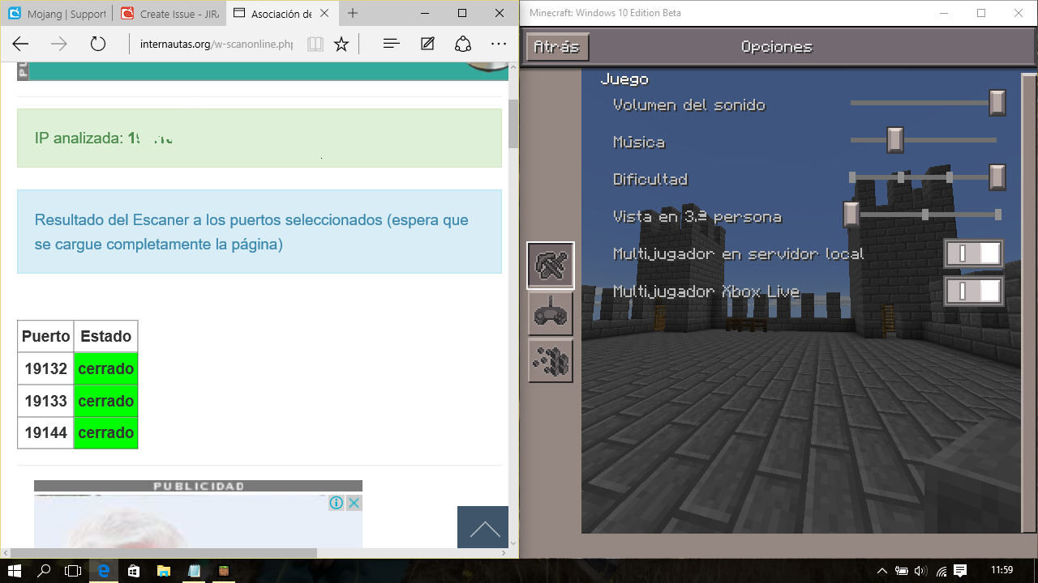Click the Estado column header
The height and width of the screenshot is (583, 1038).
(x=106, y=336)
